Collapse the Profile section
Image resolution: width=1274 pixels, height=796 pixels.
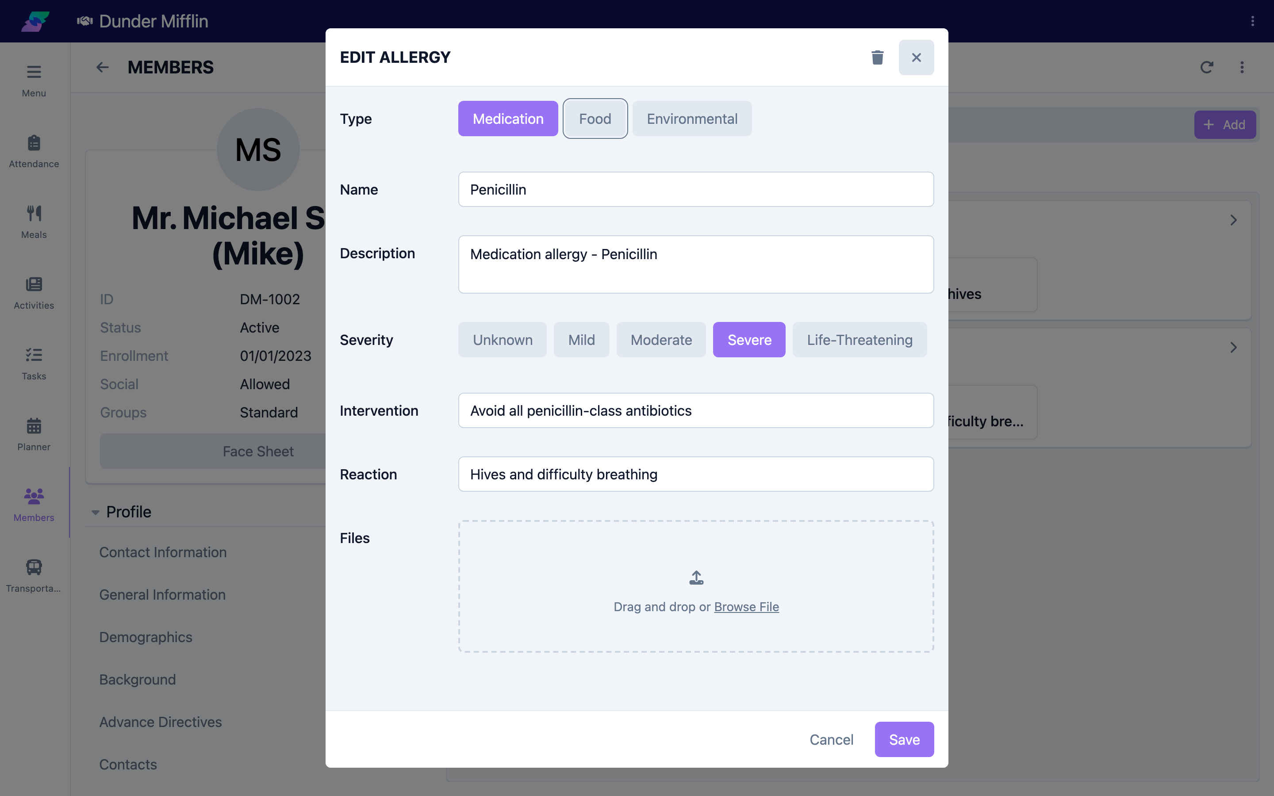[x=95, y=512]
